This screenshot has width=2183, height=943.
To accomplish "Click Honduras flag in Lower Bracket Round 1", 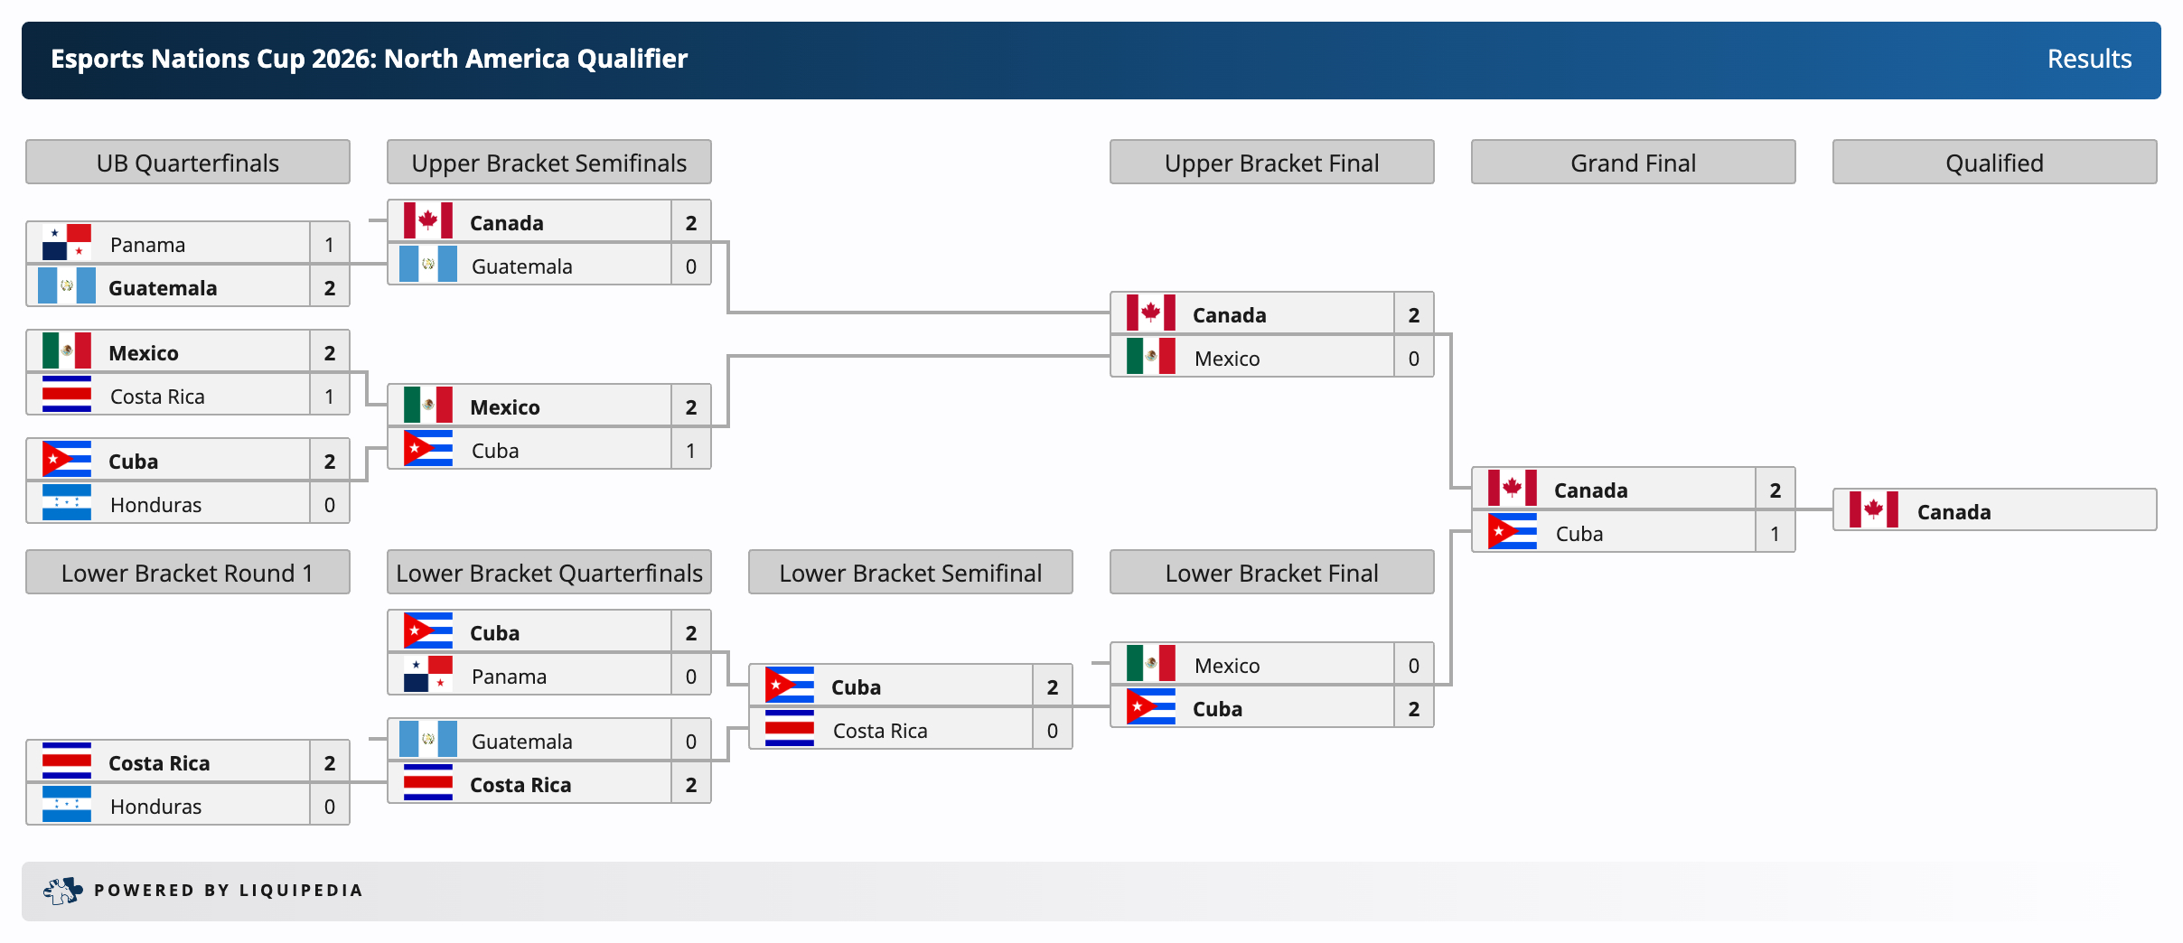I will click(x=67, y=805).
